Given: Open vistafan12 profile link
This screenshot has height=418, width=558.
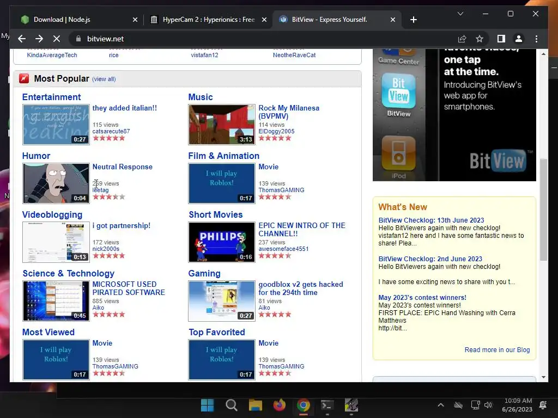Looking at the screenshot, I should click(x=205, y=55).
